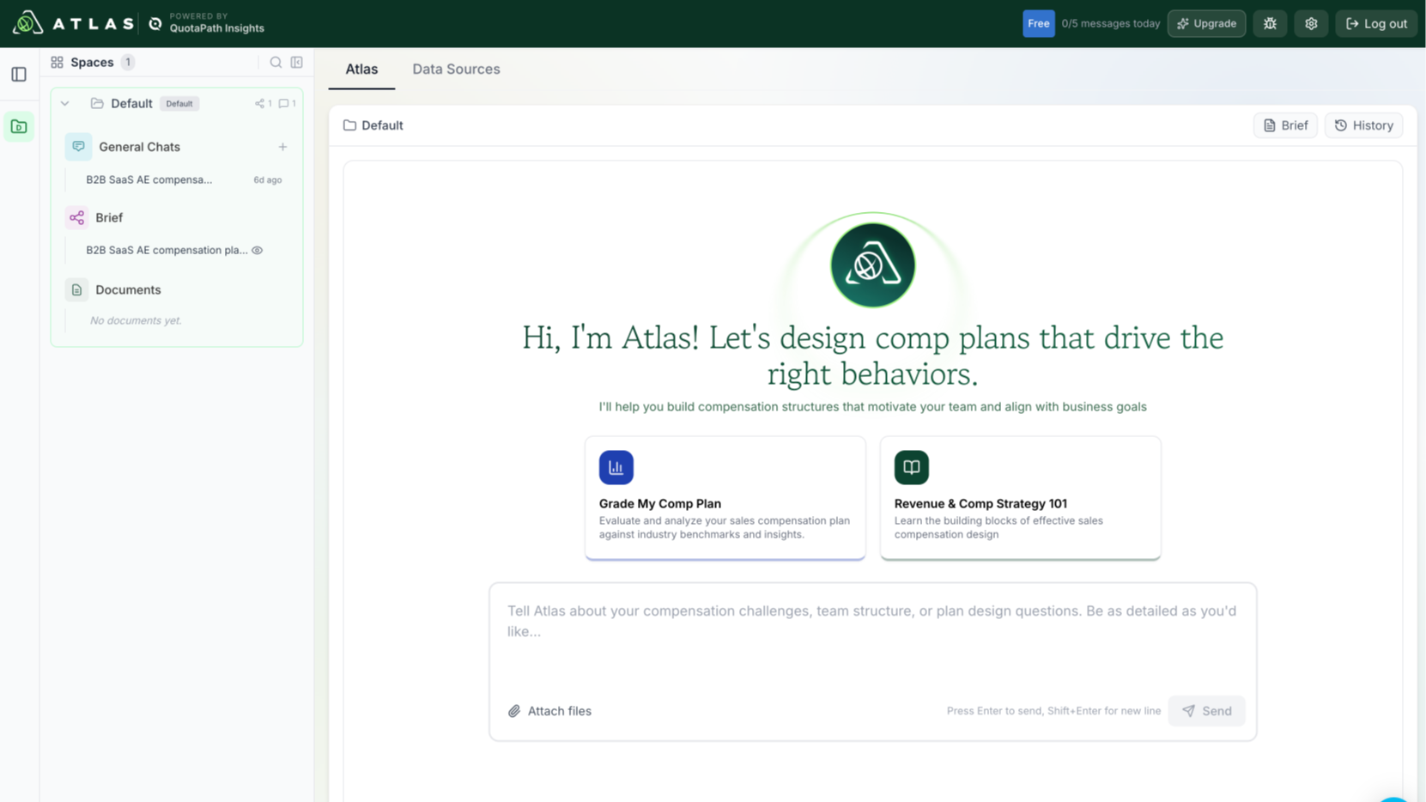This screenshot has width=1426, height=802.
Task: Click the QuotaPath Insights logo
Action: 206,23
